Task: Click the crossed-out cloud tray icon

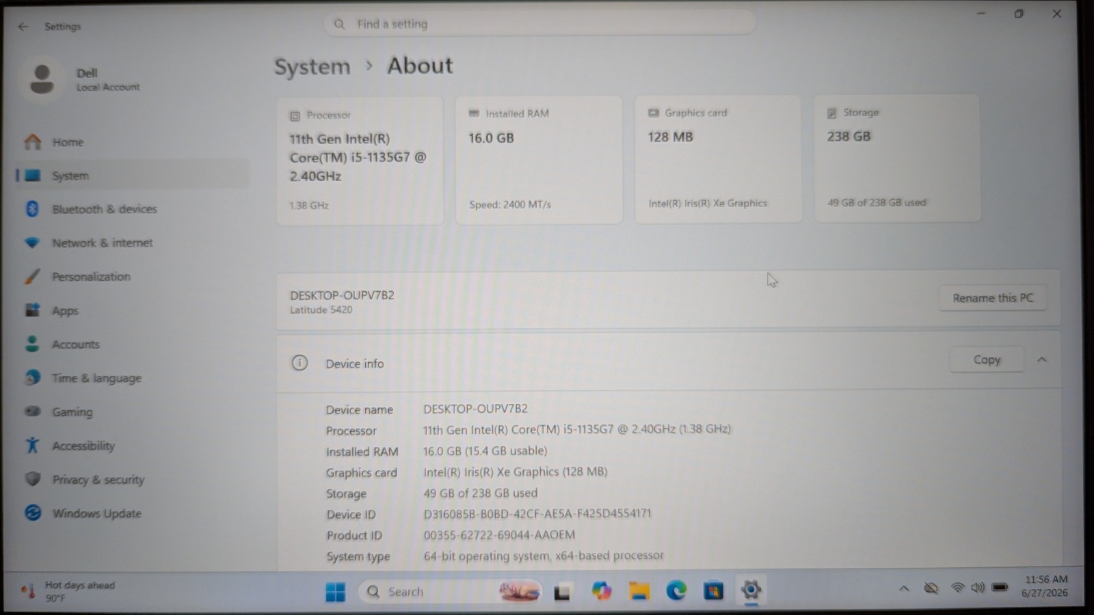Action: point(931,588)
